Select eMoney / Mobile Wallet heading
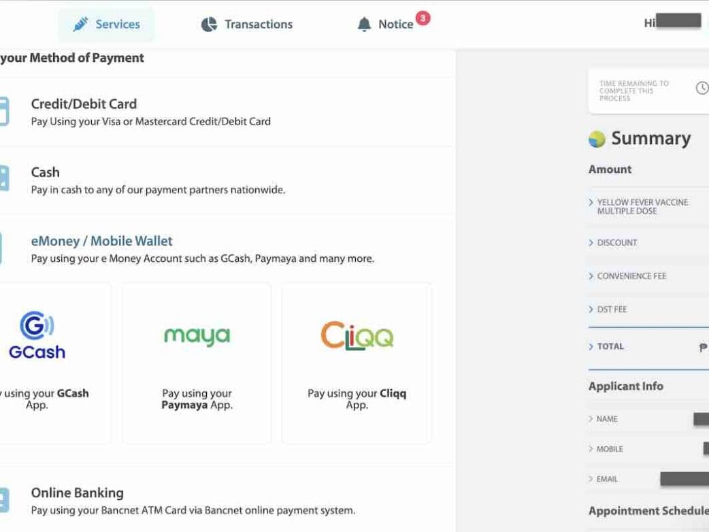 tap(101, 241)
